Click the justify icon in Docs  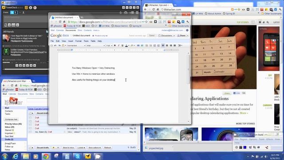[174, 45]
